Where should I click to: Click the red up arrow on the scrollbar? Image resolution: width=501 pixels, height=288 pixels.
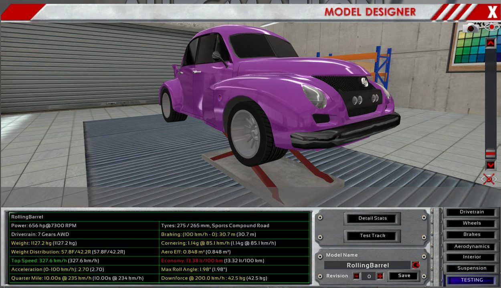coord(491,42)
